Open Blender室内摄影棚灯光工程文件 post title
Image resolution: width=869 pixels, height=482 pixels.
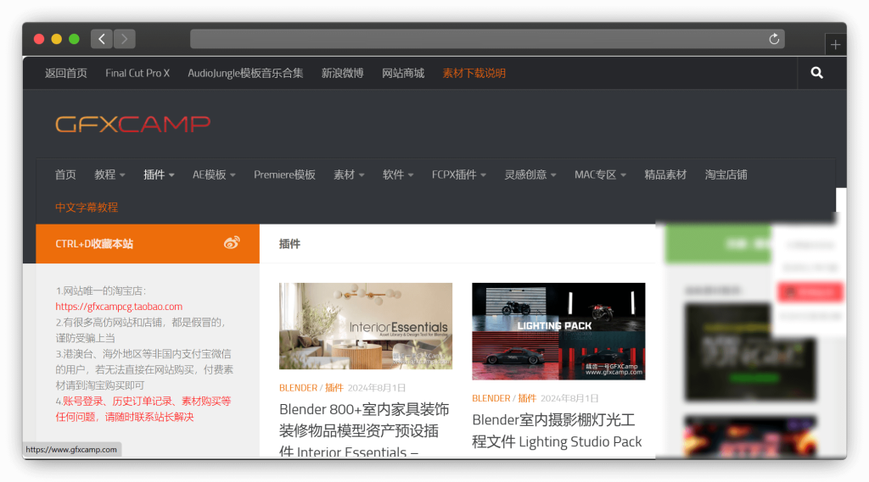tap(557, 430)
